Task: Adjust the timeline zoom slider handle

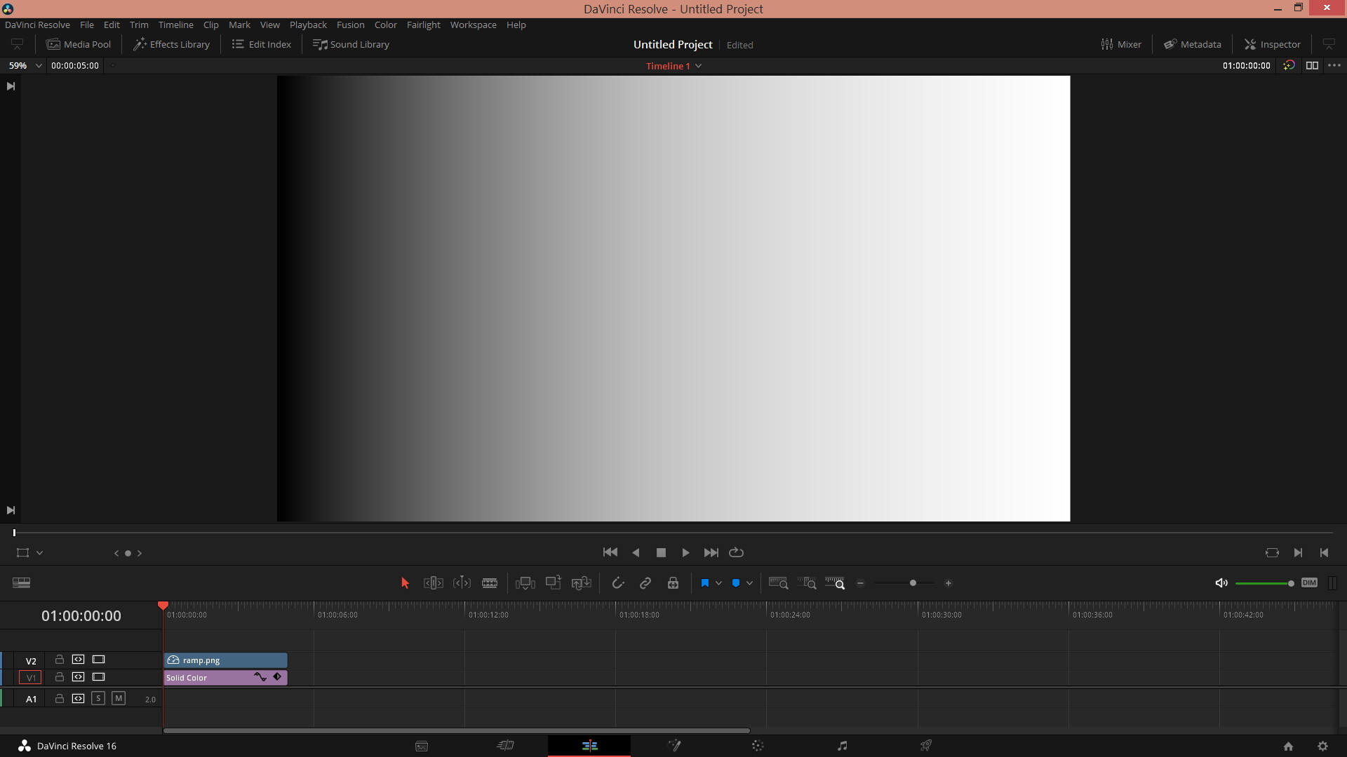Action: [913, 583]
